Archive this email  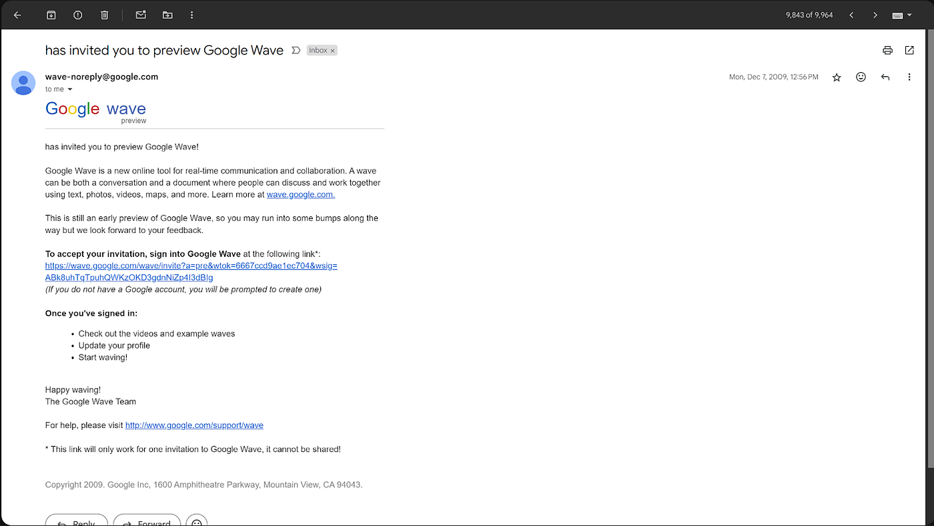[51, 15]
